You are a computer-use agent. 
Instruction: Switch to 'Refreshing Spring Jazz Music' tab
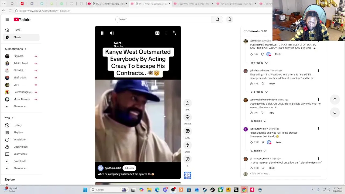point(236,4)
